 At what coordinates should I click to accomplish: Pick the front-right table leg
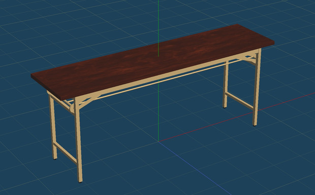coord(257,88)
